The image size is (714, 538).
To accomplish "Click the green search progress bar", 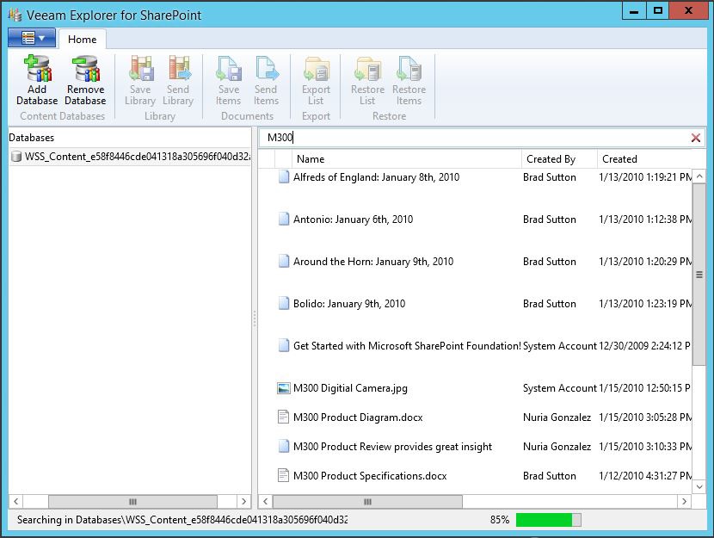I will coord(548,520).
